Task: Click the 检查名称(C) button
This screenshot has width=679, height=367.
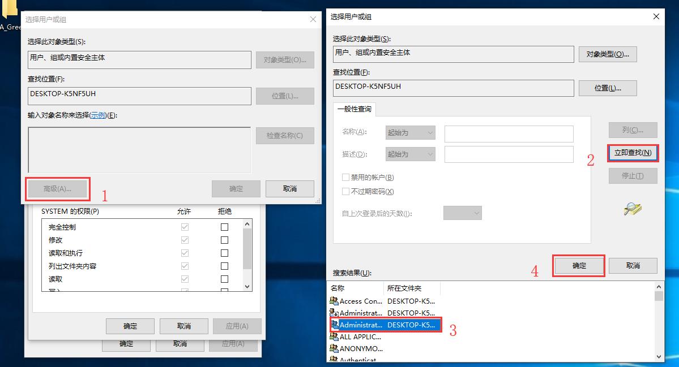Action: (x=285, y=136)
